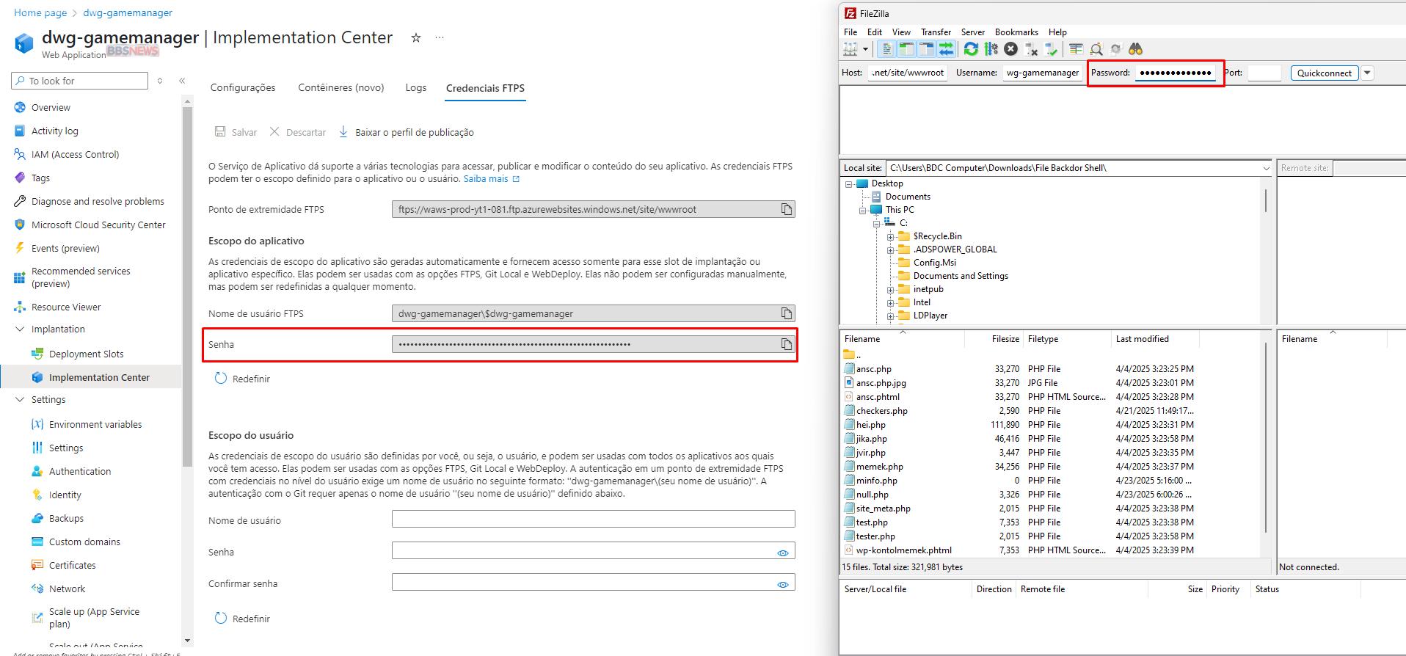Open the Transfer menu in FileZilla
Viewport: 1406px width, 656px height.
tap(936, 32)
